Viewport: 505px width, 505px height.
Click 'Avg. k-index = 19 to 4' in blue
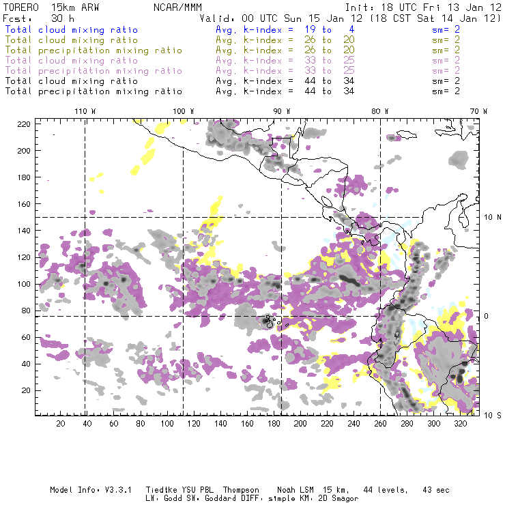coord(285,29)
